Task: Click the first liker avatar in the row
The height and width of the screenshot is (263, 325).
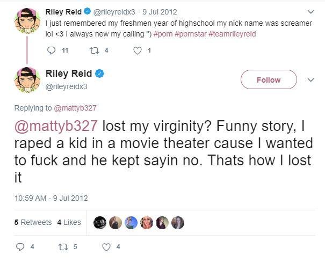Action: point(100,223)
